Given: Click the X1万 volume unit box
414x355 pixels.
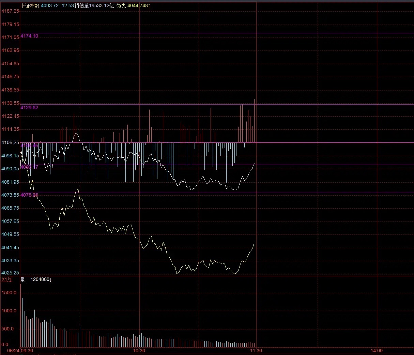Looking at the screenshot, I should [x=6, y=280].
